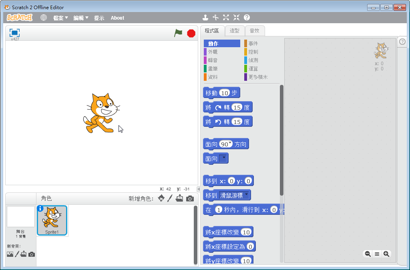Open the direction dropdown on 面向 90 方向 block

(230, 143)
